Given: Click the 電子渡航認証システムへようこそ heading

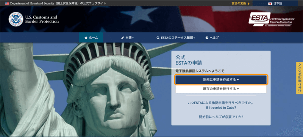Looking at the screenshot, I should 200,71.
